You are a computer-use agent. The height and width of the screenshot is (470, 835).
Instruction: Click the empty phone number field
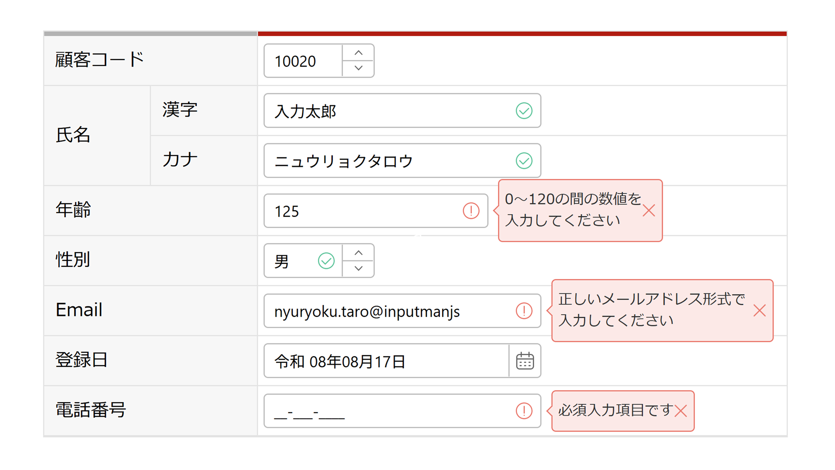point(402,411)
